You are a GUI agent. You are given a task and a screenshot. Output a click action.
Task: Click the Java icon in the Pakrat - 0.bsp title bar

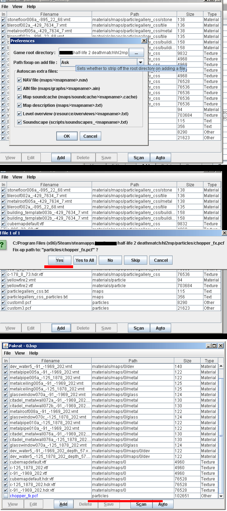pos(5,346)
